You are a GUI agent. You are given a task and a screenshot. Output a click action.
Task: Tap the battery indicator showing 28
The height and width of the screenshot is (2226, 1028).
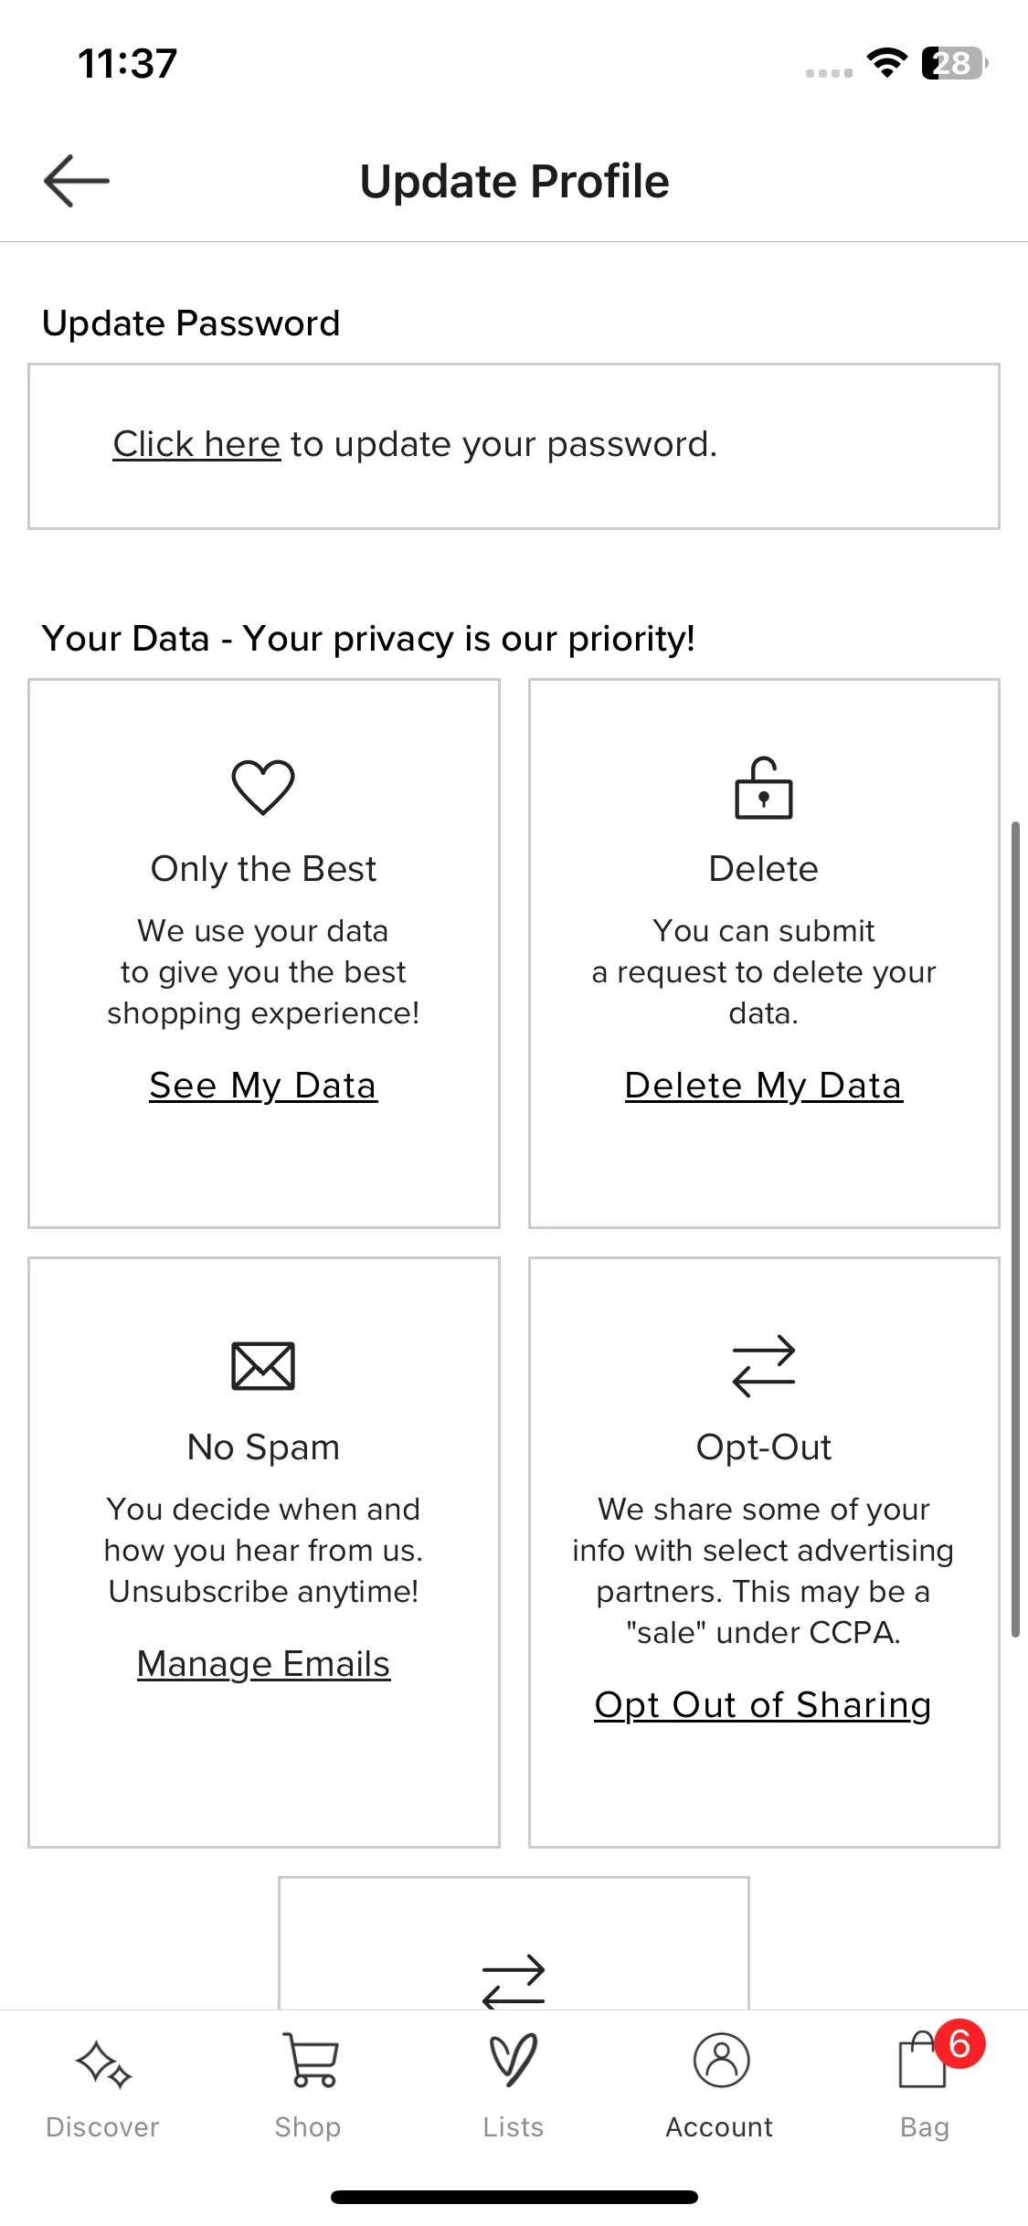tap(955, 63)
